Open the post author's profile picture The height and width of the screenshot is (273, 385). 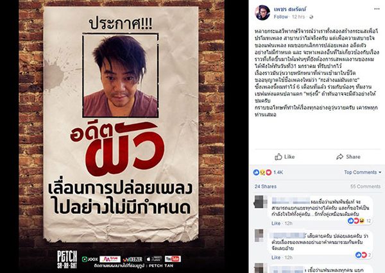coord(262,13)
